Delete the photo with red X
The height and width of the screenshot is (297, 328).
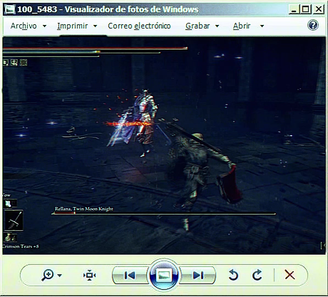point(290,275)
